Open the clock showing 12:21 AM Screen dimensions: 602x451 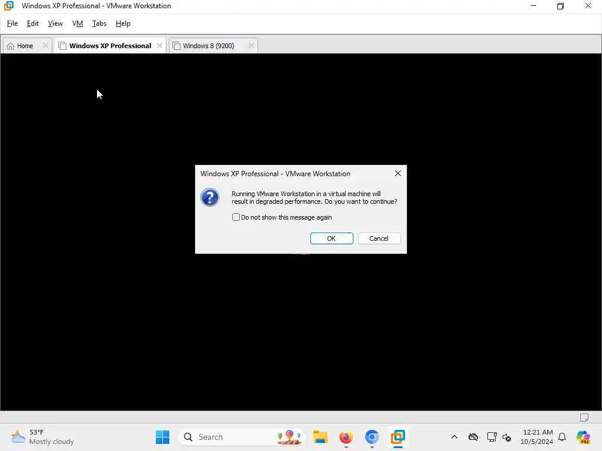click(537, 437)
